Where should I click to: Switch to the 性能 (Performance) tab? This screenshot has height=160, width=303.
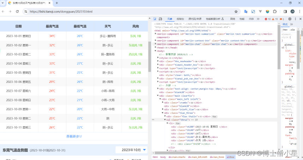point(242,19)
